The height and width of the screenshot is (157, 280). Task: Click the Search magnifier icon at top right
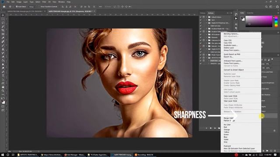point(266,7)
